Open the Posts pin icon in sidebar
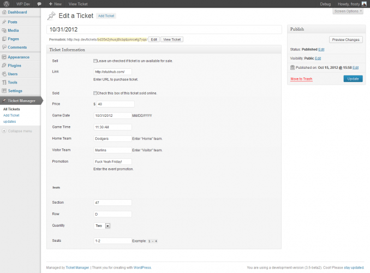This screenshot has width=370, height=273. pyautogui.click(x=4, y=22)
